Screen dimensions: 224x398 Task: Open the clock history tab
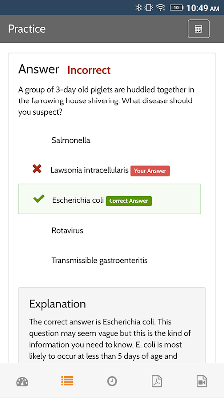(112, 381)
